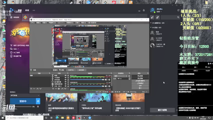The height and width of the screenshot is (120, 213).
Task: Open 聊天与群组 chats and groups
Action: click(162, 110)
